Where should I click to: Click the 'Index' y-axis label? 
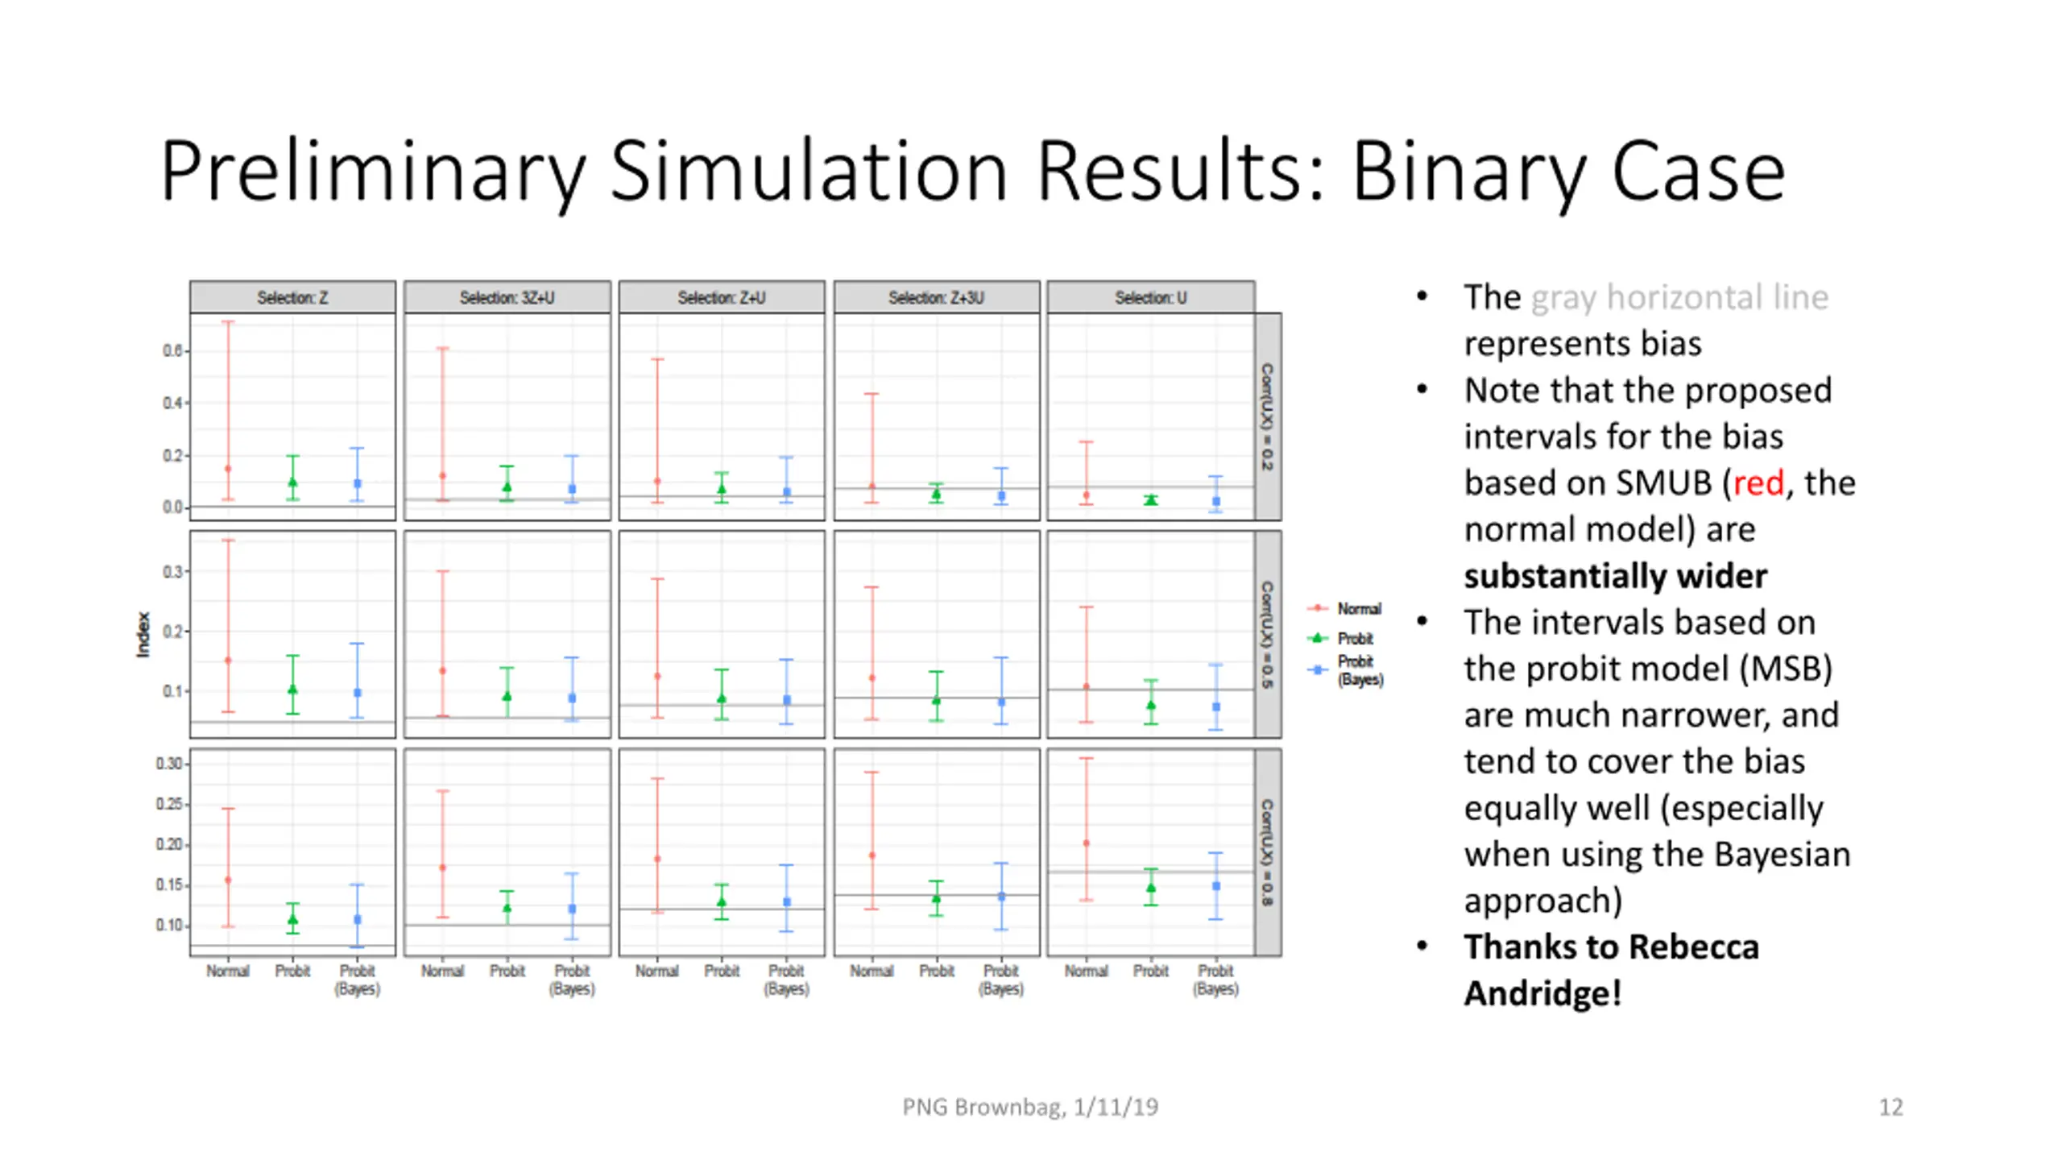pos(143,634)
